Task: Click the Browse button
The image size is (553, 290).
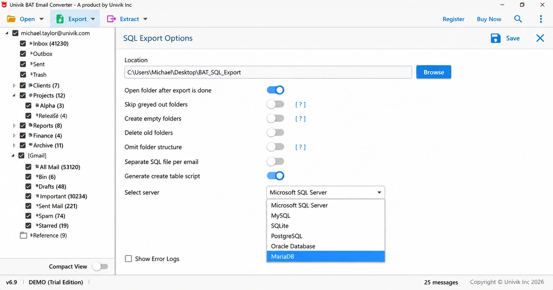Action: pyautogui.click(x=434, y=72)
